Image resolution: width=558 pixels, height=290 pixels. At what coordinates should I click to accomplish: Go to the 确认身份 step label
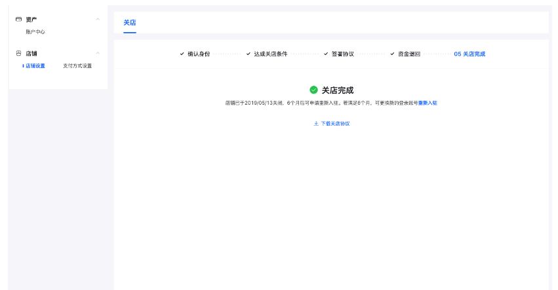click(x=199, y=54)
